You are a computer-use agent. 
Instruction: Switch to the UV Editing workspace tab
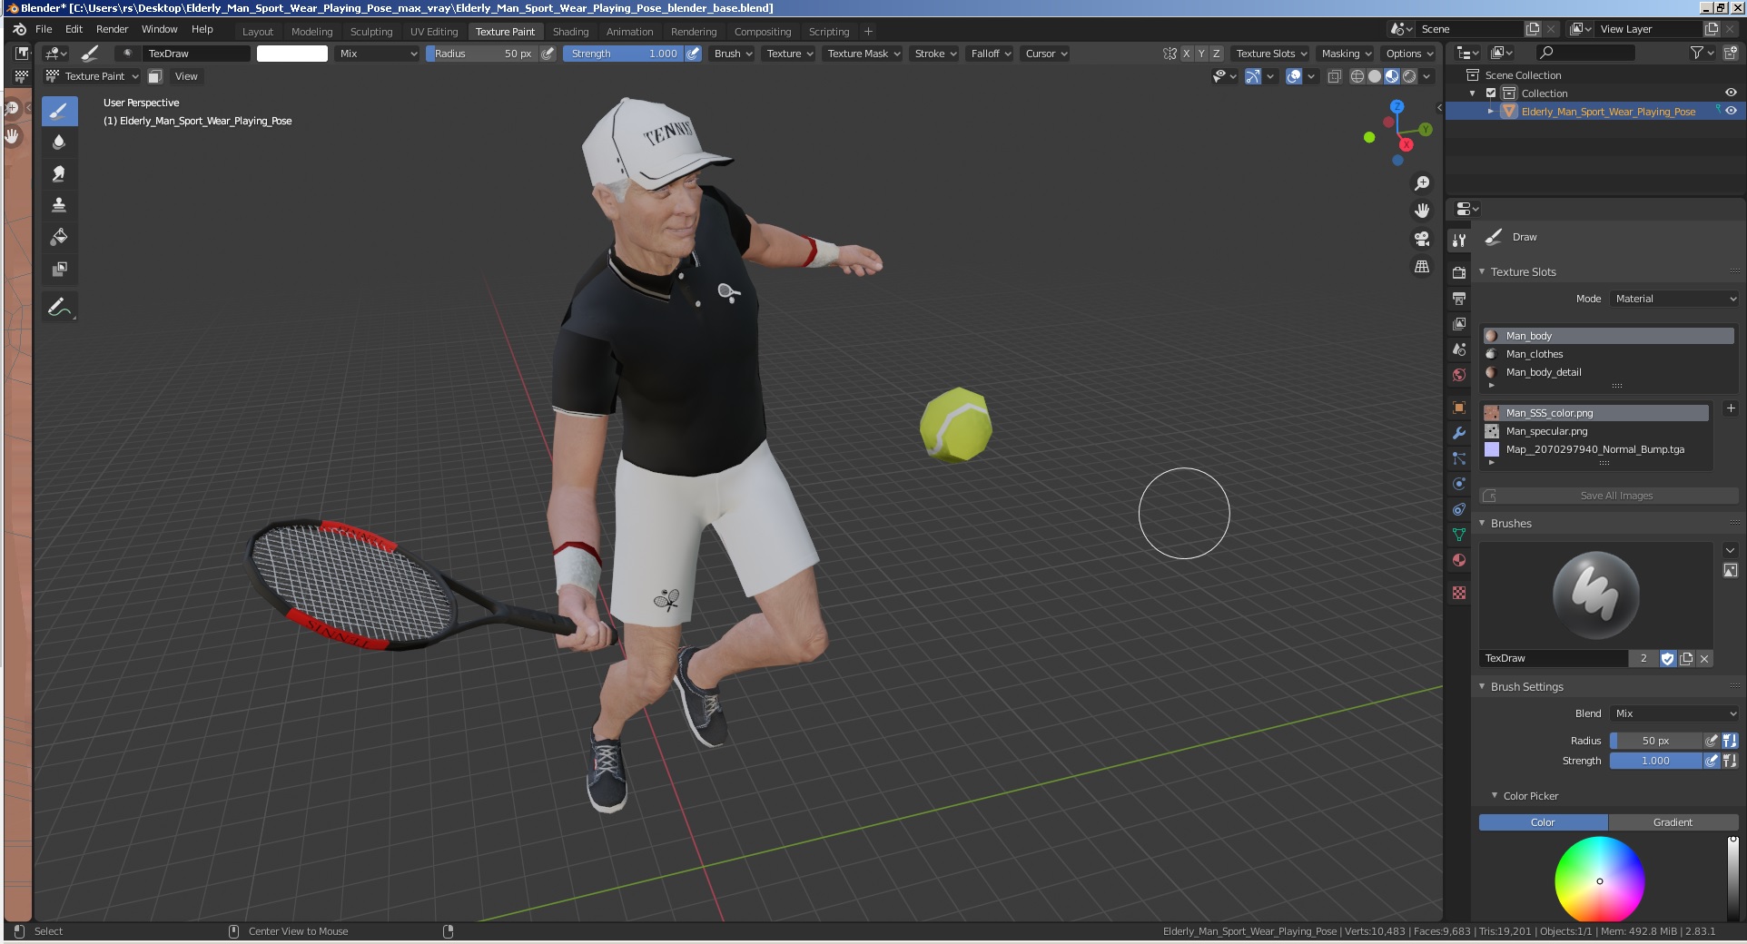(434, 32)
